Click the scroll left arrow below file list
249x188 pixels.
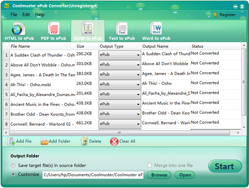click(x=6, y=133)
